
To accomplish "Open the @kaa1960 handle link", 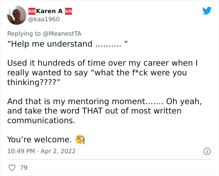I will click(x=44, y=19).
